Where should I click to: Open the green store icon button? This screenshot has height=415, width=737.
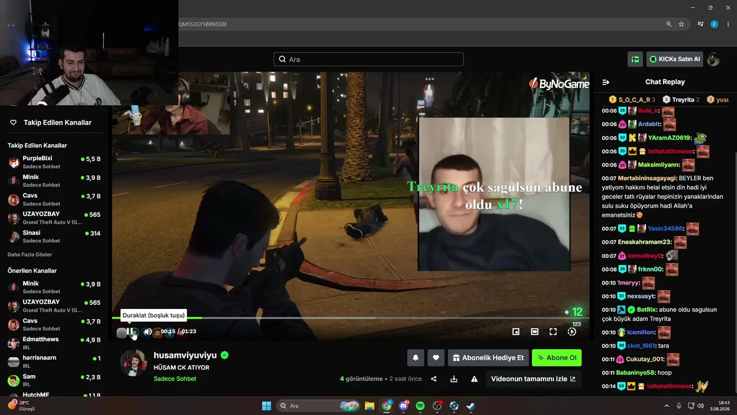click(x=635, y=59)
